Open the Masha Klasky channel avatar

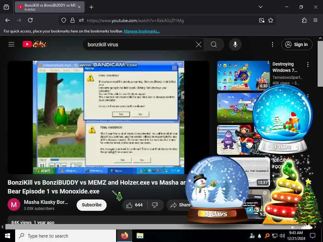[14, 205]
